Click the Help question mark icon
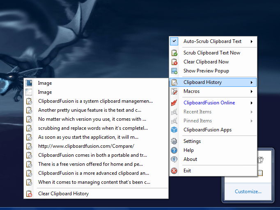Screen dimensions: 280x210 point(174,150)
